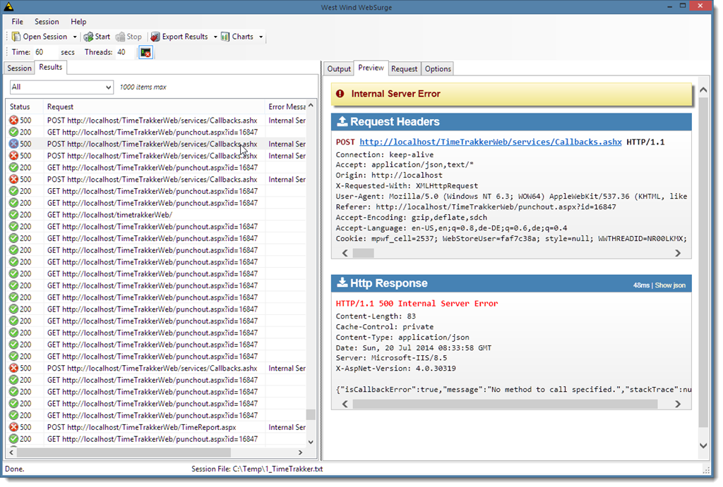Viewport: 723px width, 487px height.
Task: Click the results list scroll up arrow
Action: [311, 106]
